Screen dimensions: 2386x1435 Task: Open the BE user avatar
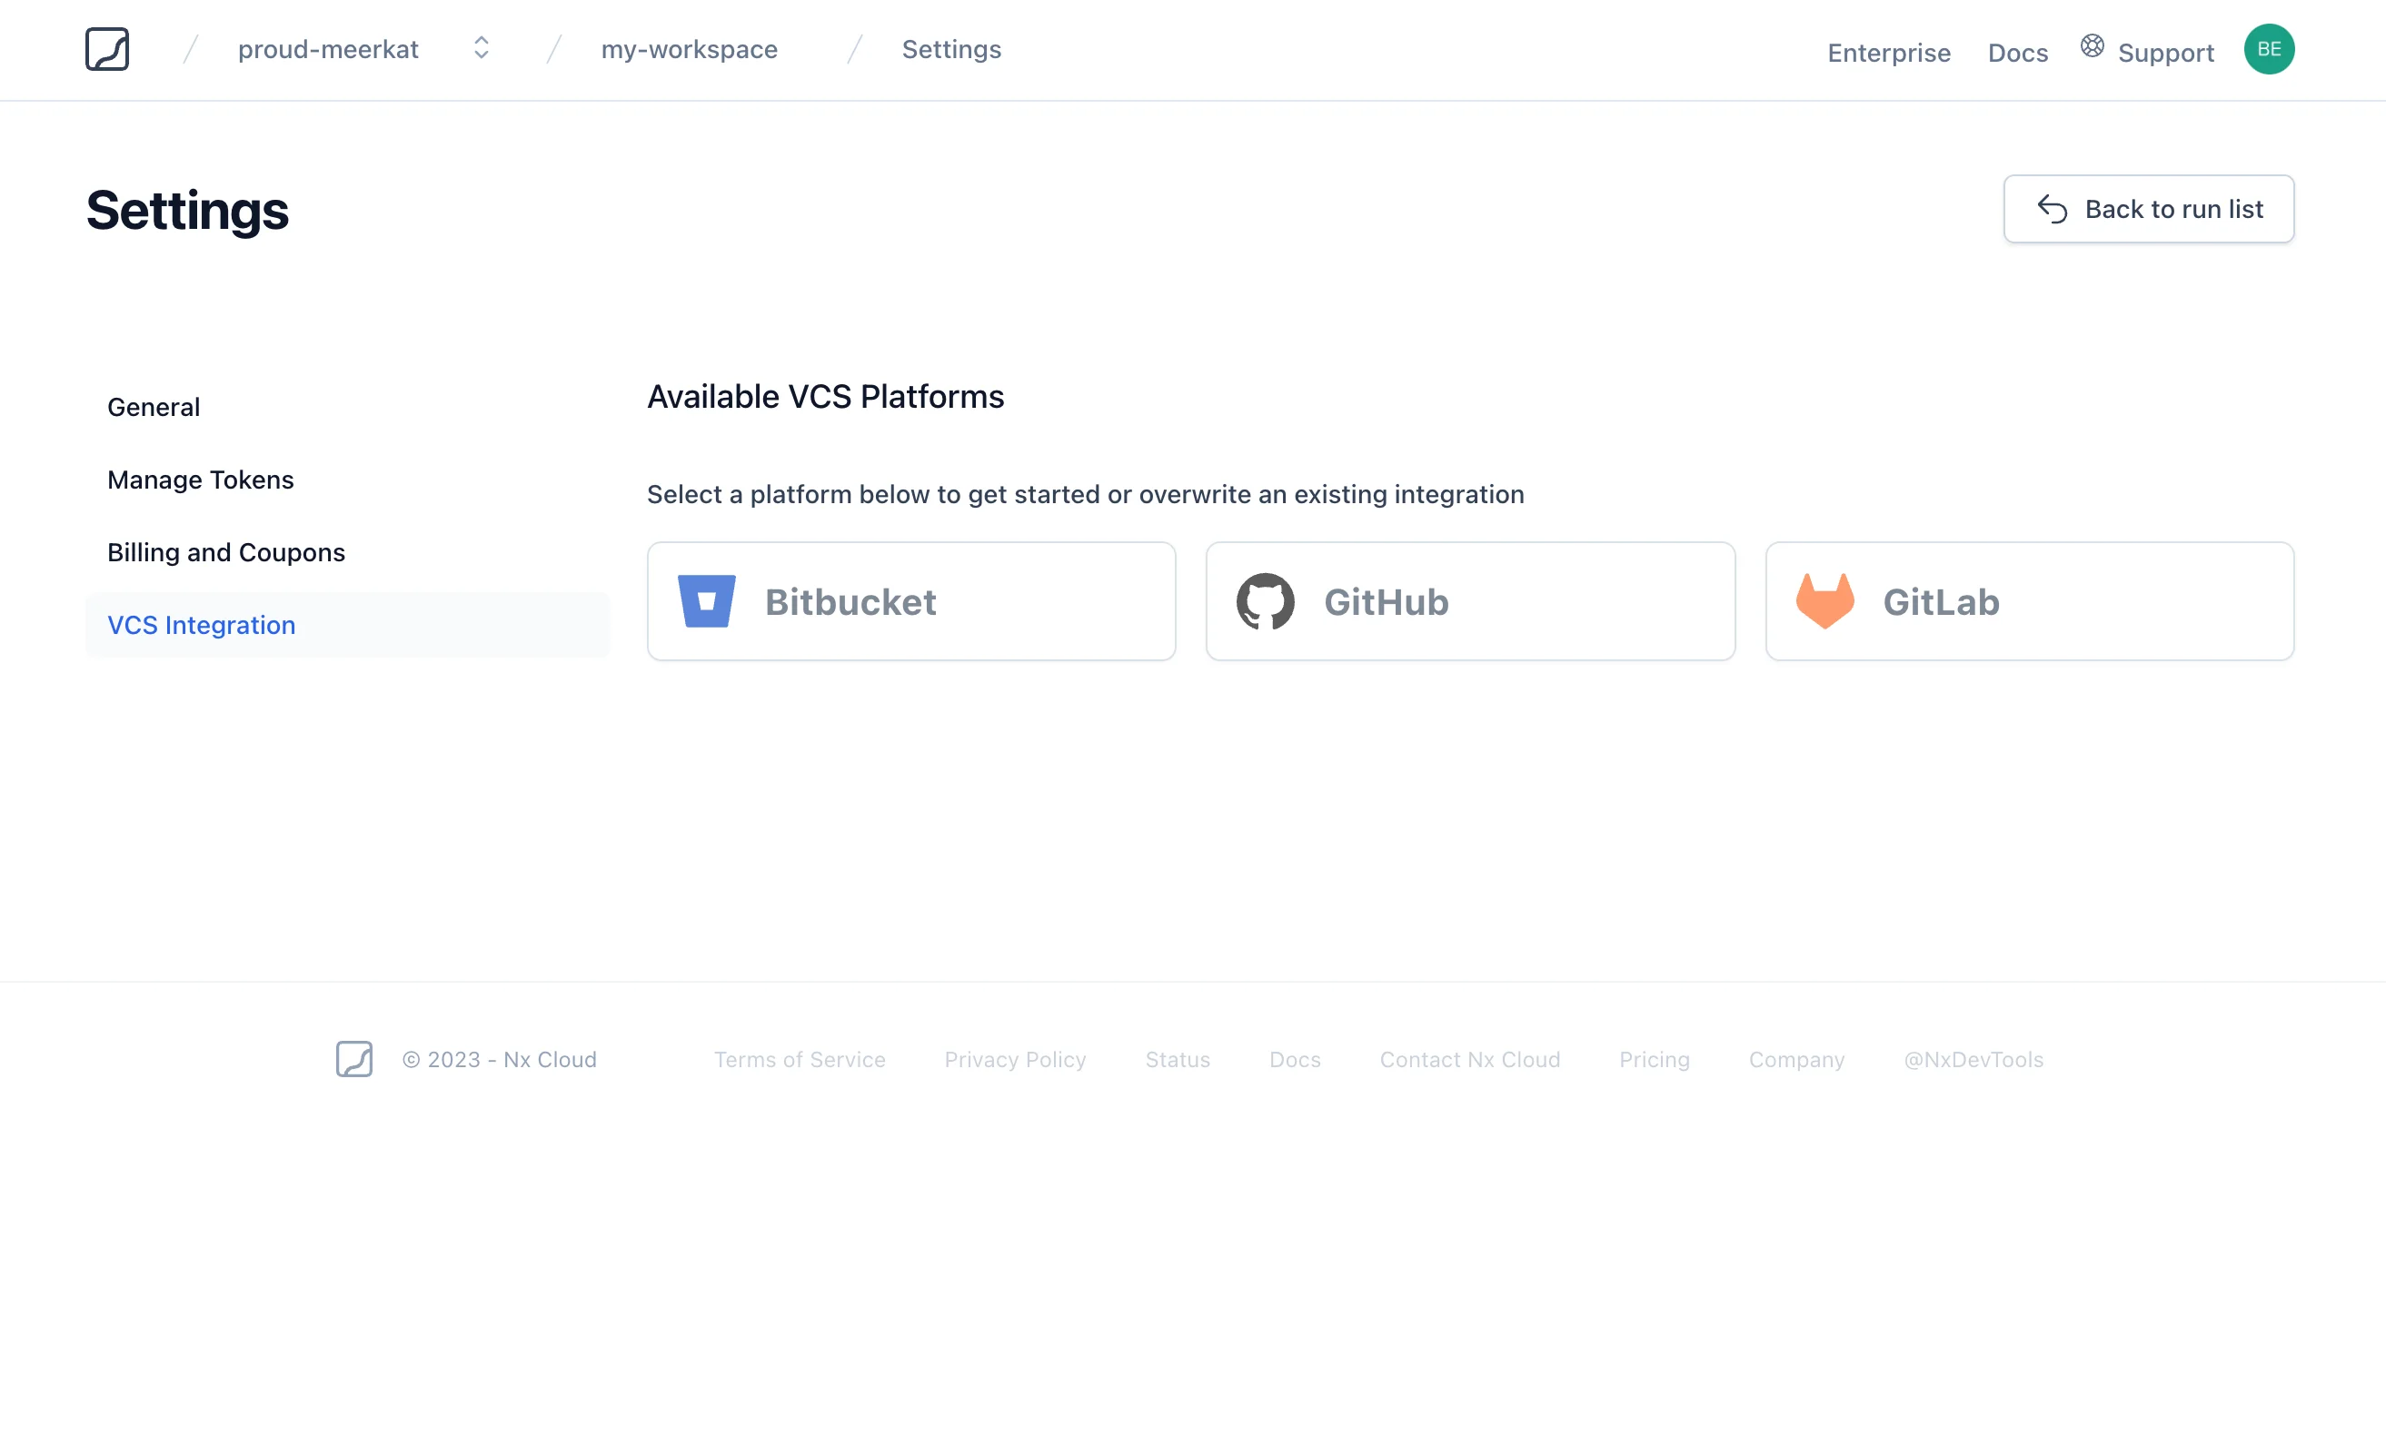tap(2270, 48)
